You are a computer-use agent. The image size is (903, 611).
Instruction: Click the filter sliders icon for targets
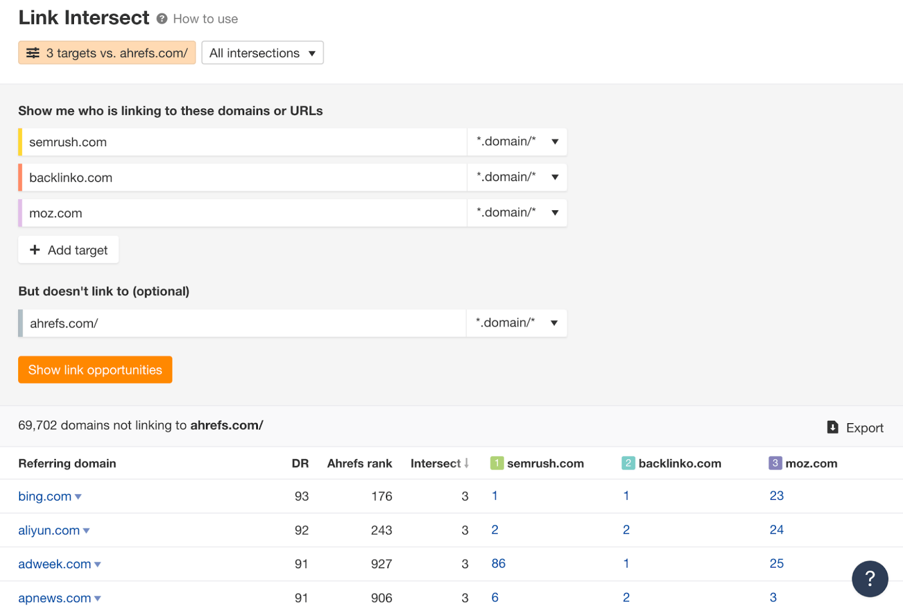(33, 53)
